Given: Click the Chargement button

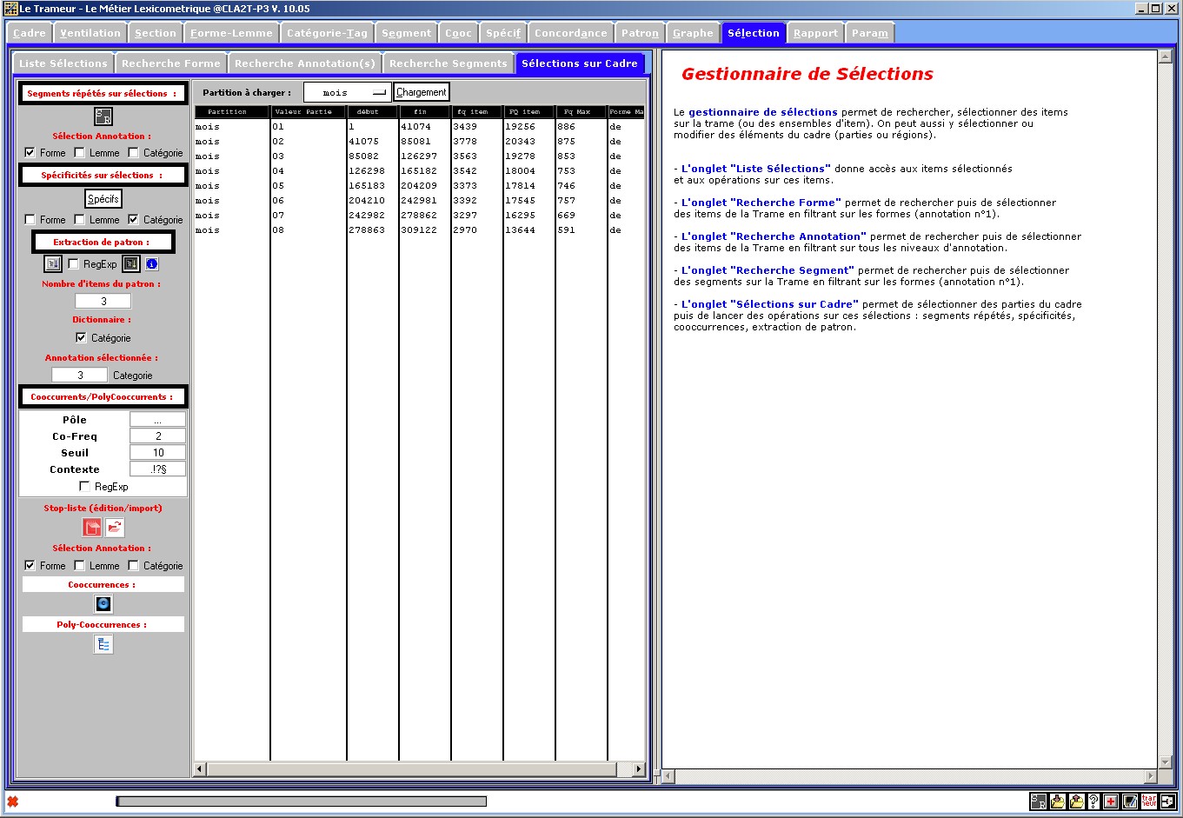Looking at the screenshot, I should click(x=422, y=92).
